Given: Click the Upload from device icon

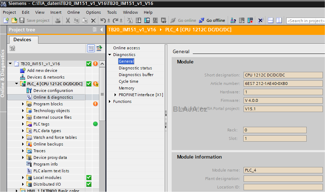Looking at the screenshot, I should (x=147, y=20).
